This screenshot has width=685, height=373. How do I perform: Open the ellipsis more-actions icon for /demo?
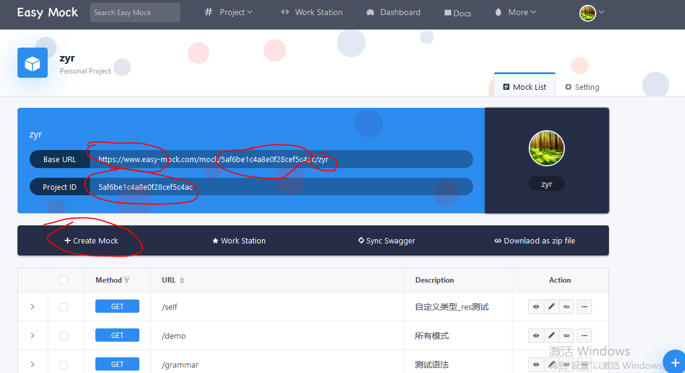pos(584,335)
